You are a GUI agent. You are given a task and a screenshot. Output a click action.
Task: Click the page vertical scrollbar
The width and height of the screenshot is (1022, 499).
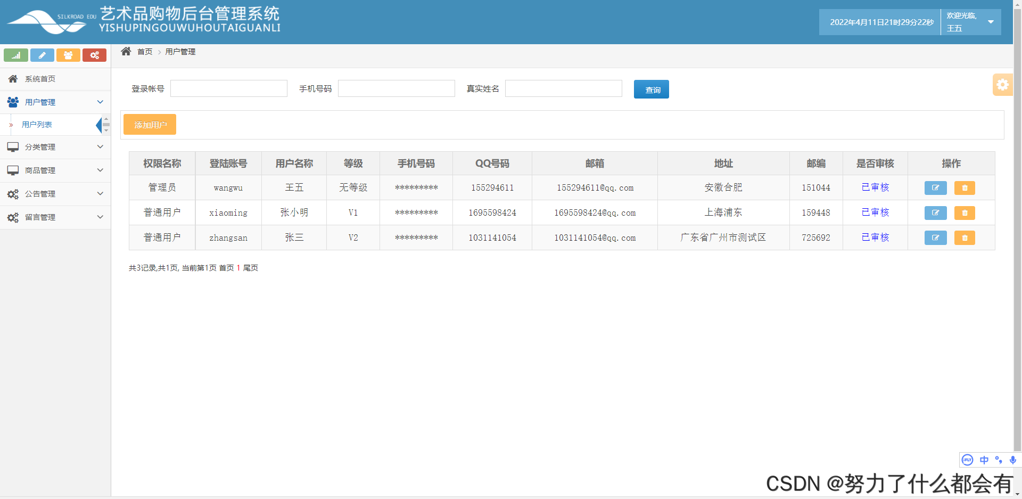(1018, 229)
